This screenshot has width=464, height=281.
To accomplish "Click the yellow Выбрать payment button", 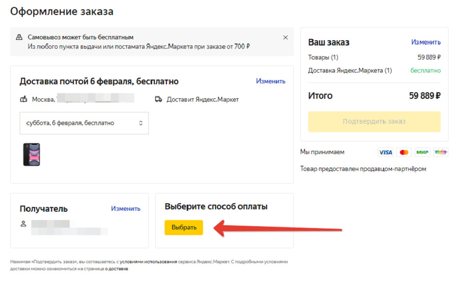I will pyautogui.click(x=184, y=227).
